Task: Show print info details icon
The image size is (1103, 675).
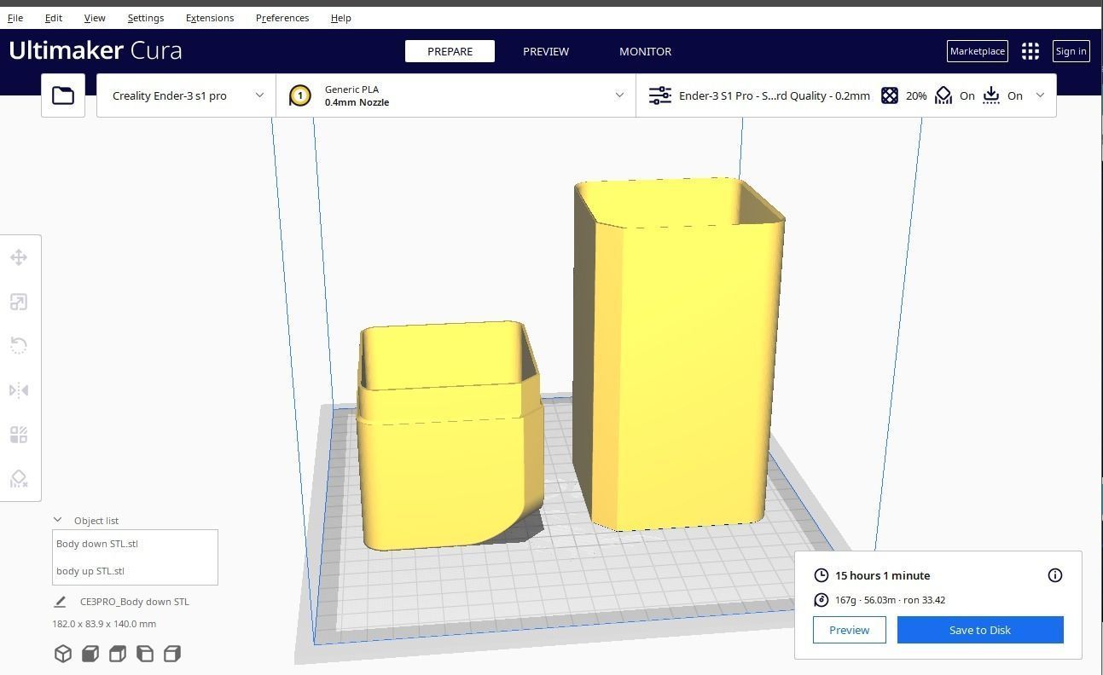Action: (1055, 575)
